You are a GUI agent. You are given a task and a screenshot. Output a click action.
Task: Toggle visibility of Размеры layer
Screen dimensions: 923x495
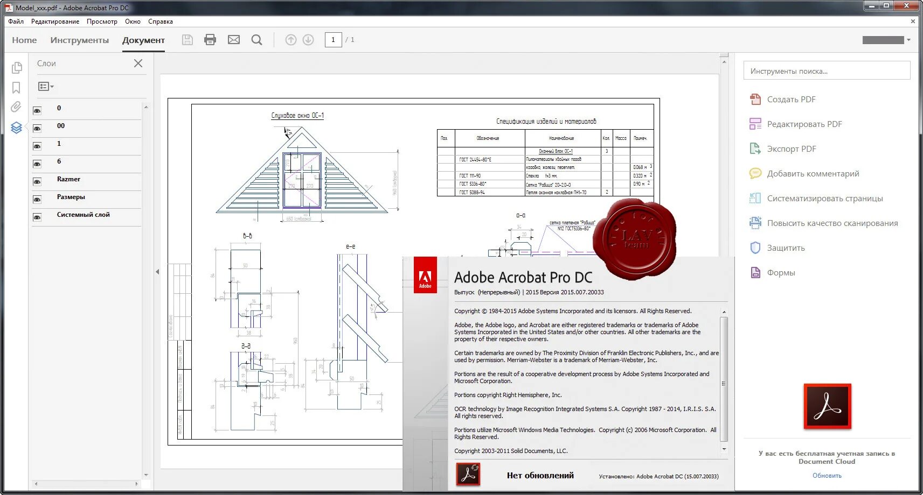(x=37, y=200)
